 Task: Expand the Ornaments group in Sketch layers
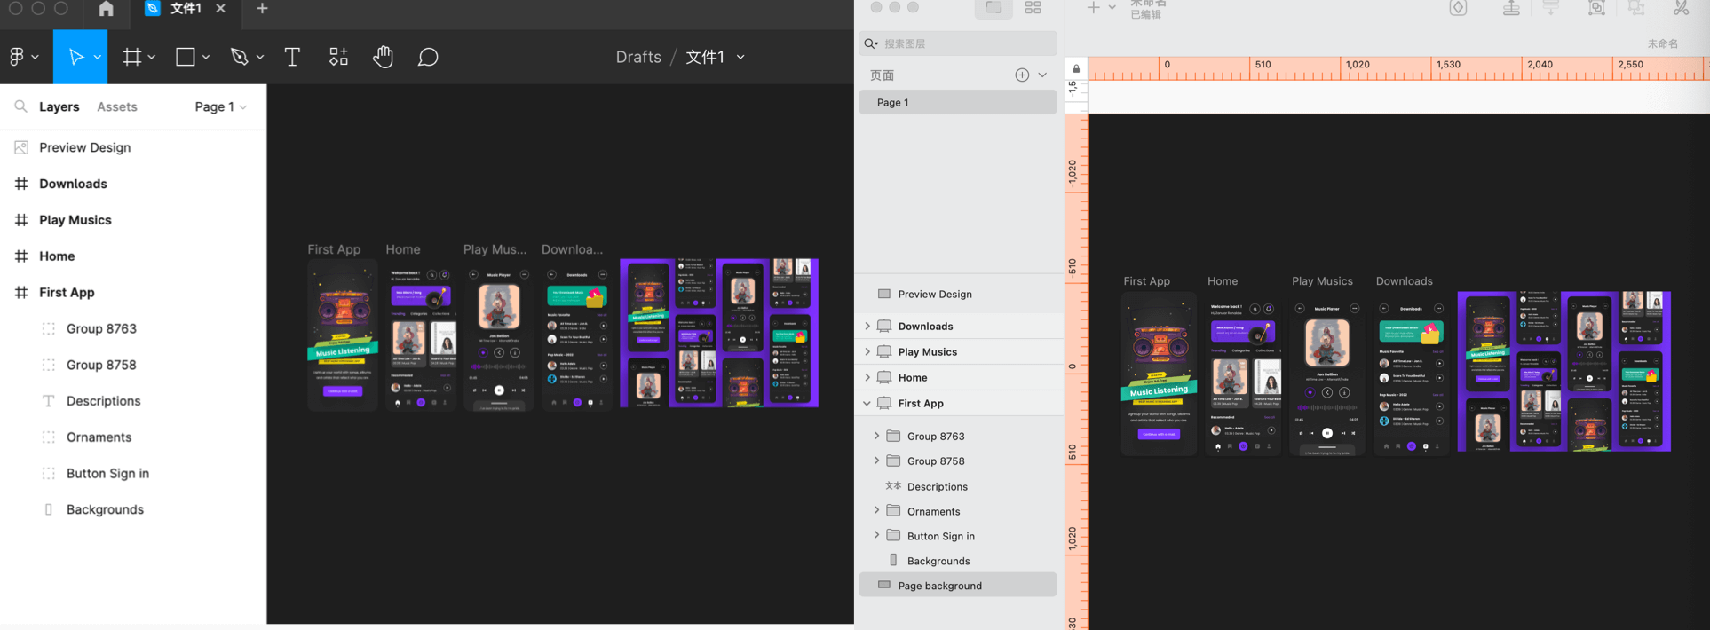[x=876, y=511]
